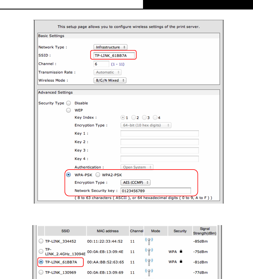Select Key Index 1 radio

(123, 117)
